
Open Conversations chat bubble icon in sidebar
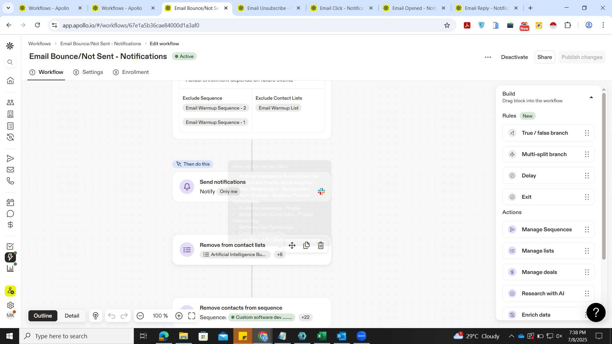point(10,214)
